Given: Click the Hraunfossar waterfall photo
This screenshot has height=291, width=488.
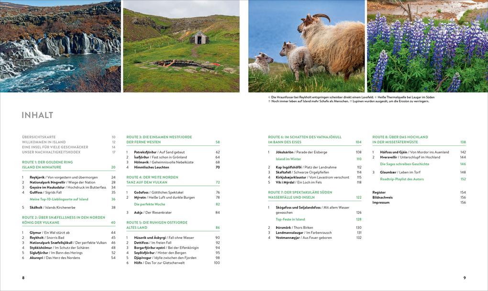Looking at the screenshot, I should (x=60, y=46).
